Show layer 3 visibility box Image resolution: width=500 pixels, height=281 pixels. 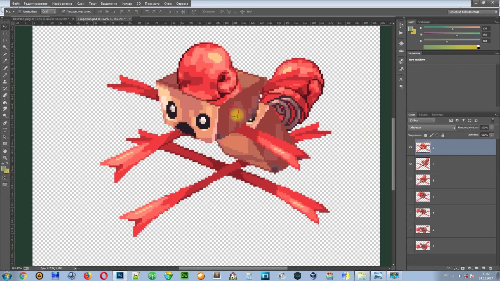(x=411, y=213)
